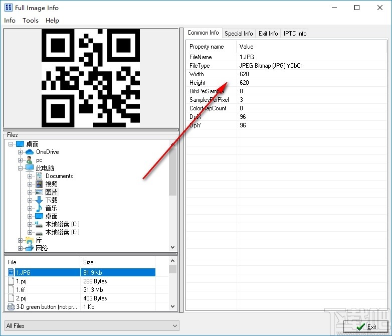Viewport: 392px width, 336px height.
Task: Select 网络 in the folder tree
Action: click(42, 248)
